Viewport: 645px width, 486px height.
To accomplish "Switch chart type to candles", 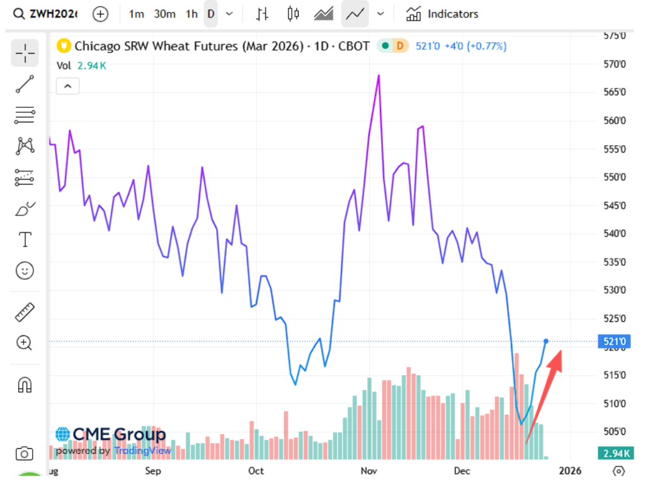I will click(x=293, y=14).
